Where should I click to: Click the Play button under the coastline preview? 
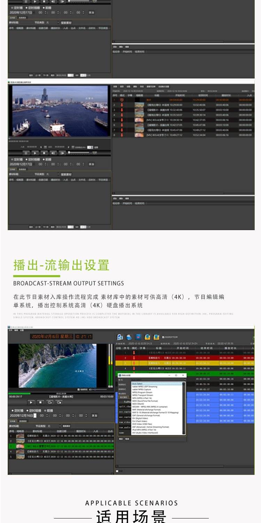(31, 402)
